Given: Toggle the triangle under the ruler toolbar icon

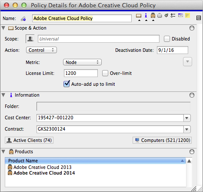Looking at the screenshot, I should coord(139,20).
